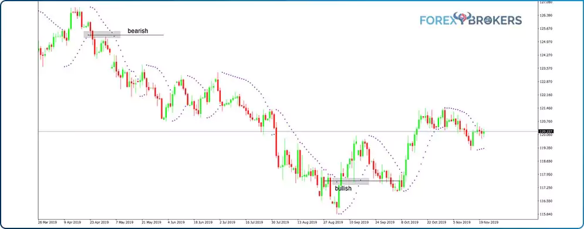Select the gray rectangle near bearish label

(x=102, y=35)
